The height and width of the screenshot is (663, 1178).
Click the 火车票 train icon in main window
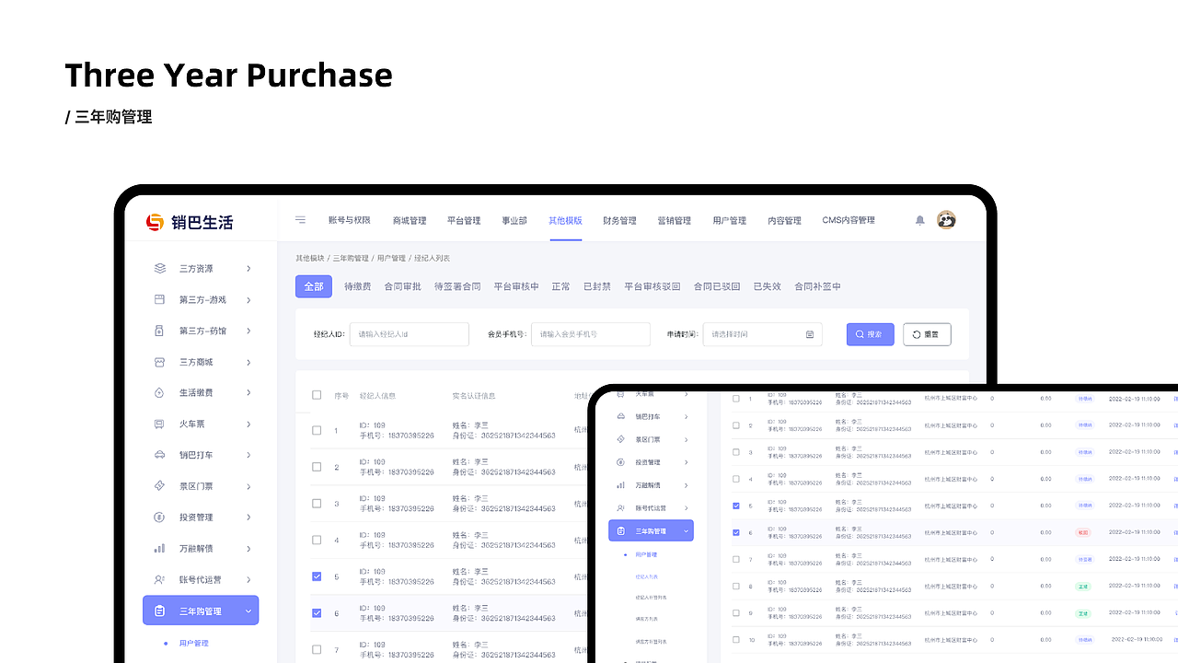pyautogui.click(x=159, y=425)
